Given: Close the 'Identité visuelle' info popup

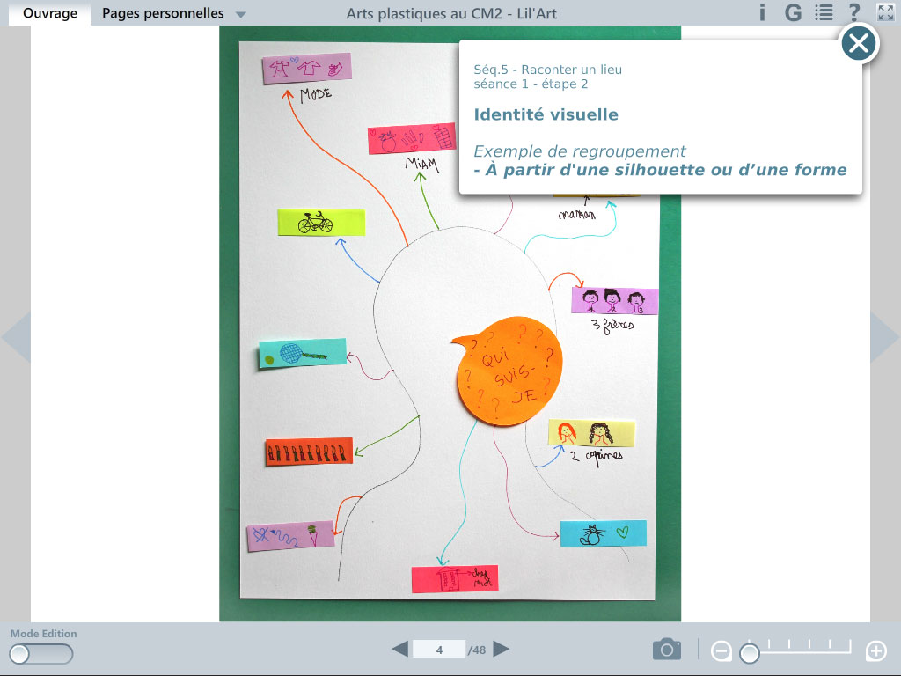Looking at the screenshot, I should click(860, 42).
